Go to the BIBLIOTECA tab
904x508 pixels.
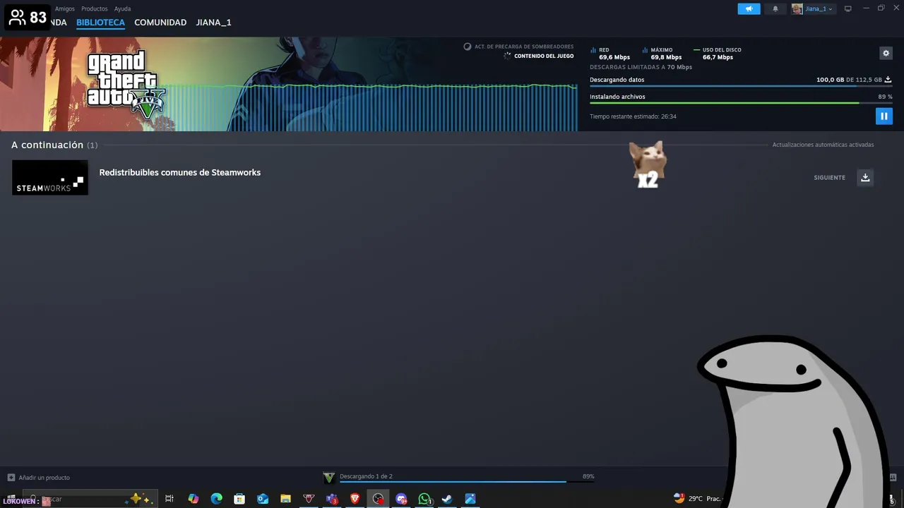[x=100, y=23]
